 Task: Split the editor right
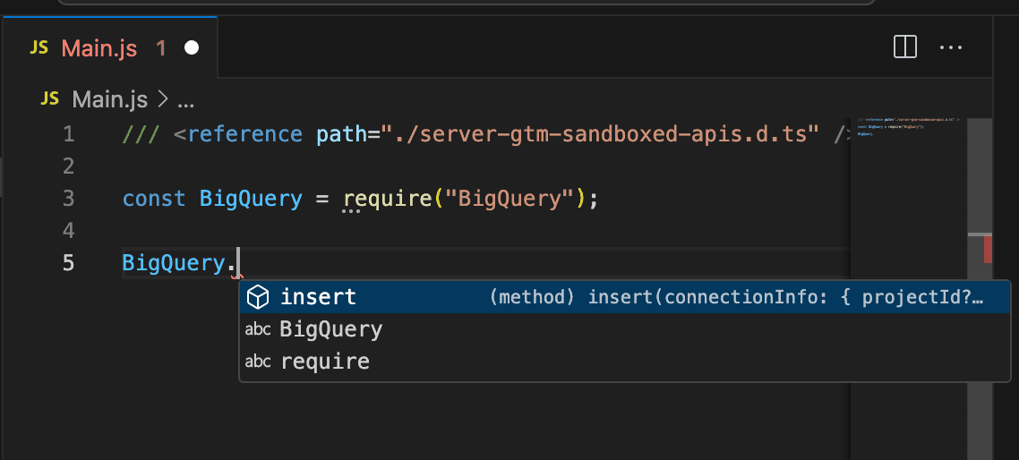click(x=905, y=47)
